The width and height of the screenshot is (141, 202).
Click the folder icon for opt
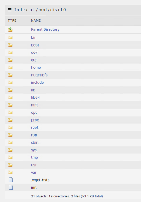[10, 113]
